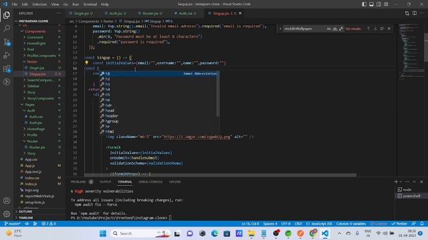Toggle the bottom panel layout icon
428x240 pixels.
coord(372,4)
